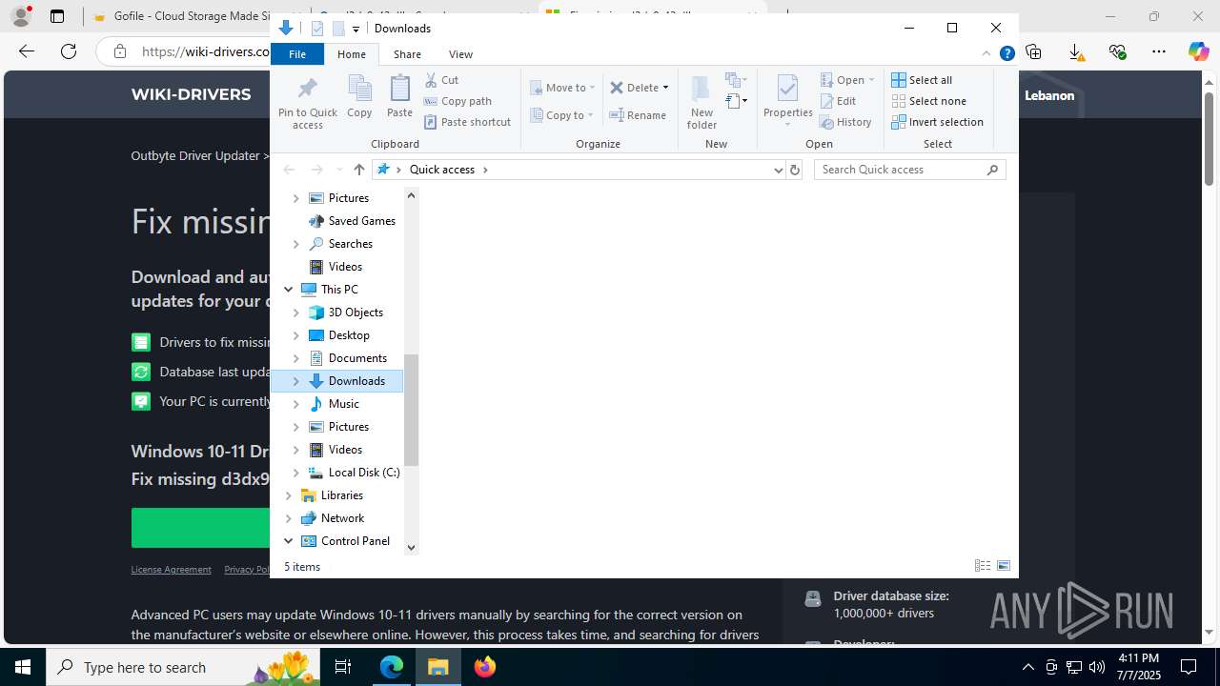Image resolution: width=1220 pixels, height=686 pixels.
Task: Switch to the Share ribbon tab
Action: tap(407, 54)
